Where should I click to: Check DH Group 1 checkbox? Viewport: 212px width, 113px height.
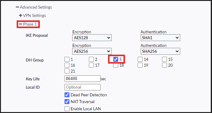point(67,59)
